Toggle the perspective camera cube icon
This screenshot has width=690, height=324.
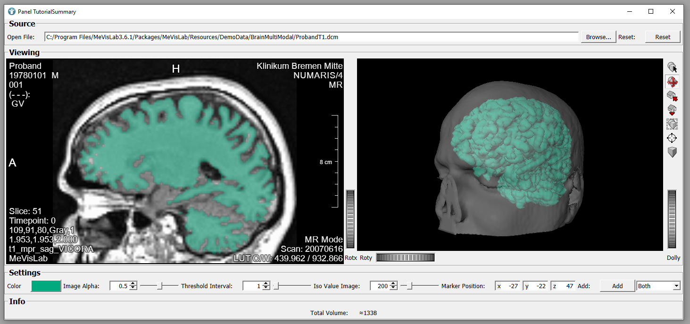672,152
